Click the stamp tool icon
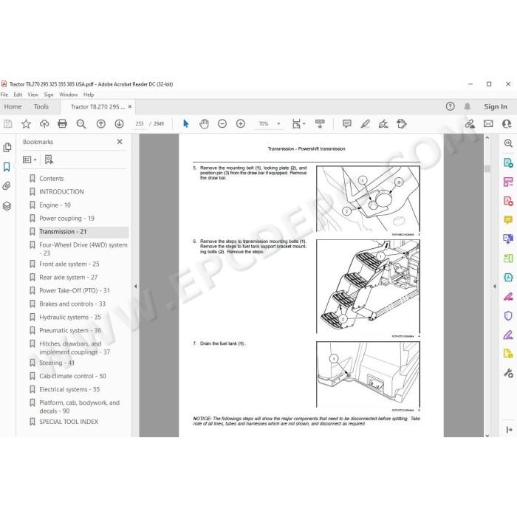 (402, 124)
